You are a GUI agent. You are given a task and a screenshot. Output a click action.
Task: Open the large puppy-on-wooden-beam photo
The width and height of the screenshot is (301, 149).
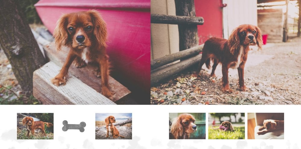pyautogui.click(x=75, y=52)
